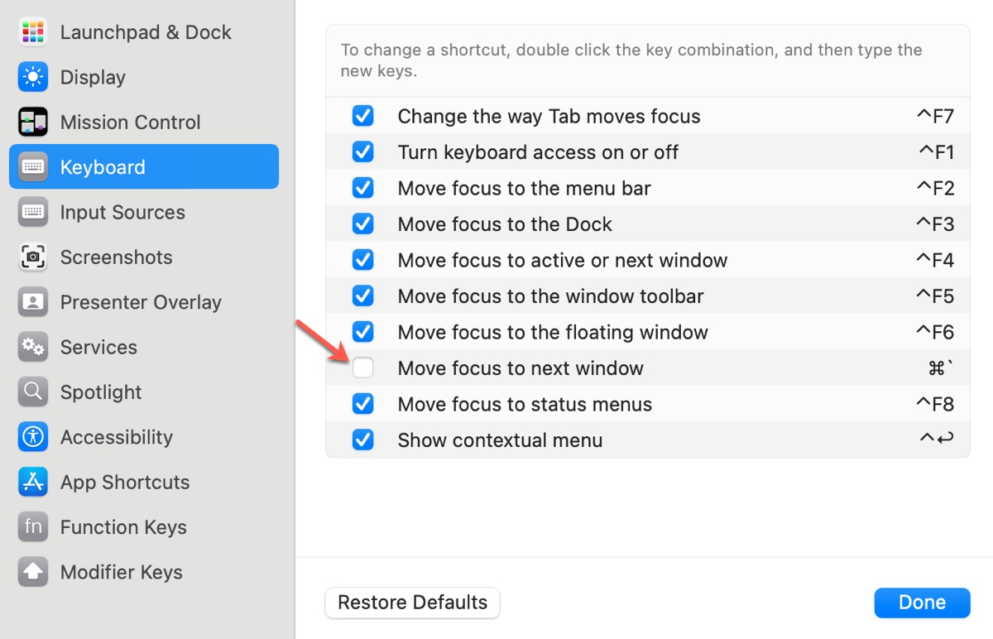The image size is (993, 639).
Task: Open Accessibility via its icon
Action: pyautogui.click(x=33, y=437)
